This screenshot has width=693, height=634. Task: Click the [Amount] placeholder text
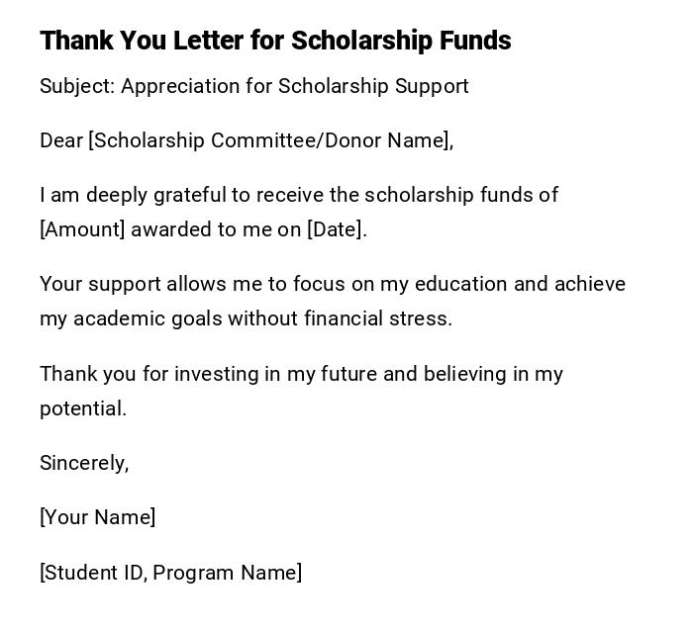tap(82, 229)
